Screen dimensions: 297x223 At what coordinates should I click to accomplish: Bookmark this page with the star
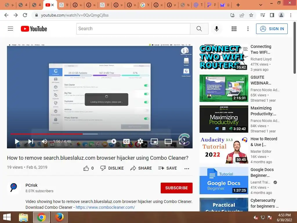click(251, 15)
